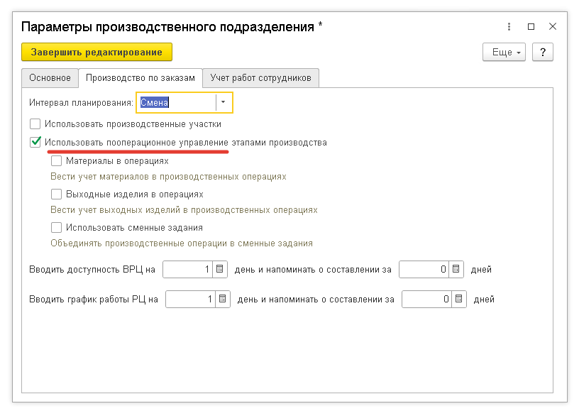
Task: Click the window's three-dot menu icon
Action: pyautogui.click(x=509, y=27)
